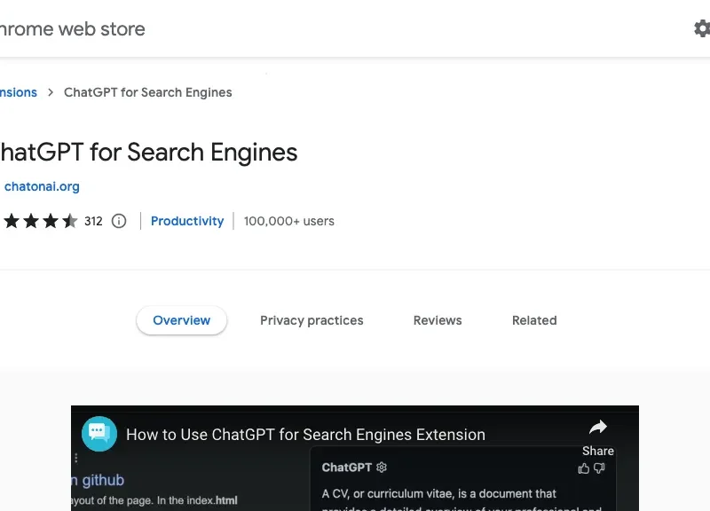Click the github link shown in the video
Image resolution: width=710 pixels, height=511 pixels.
(x=100, y=480)
